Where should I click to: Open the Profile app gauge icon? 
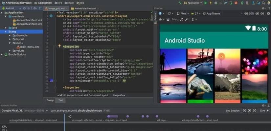click(x=226, y=3)
